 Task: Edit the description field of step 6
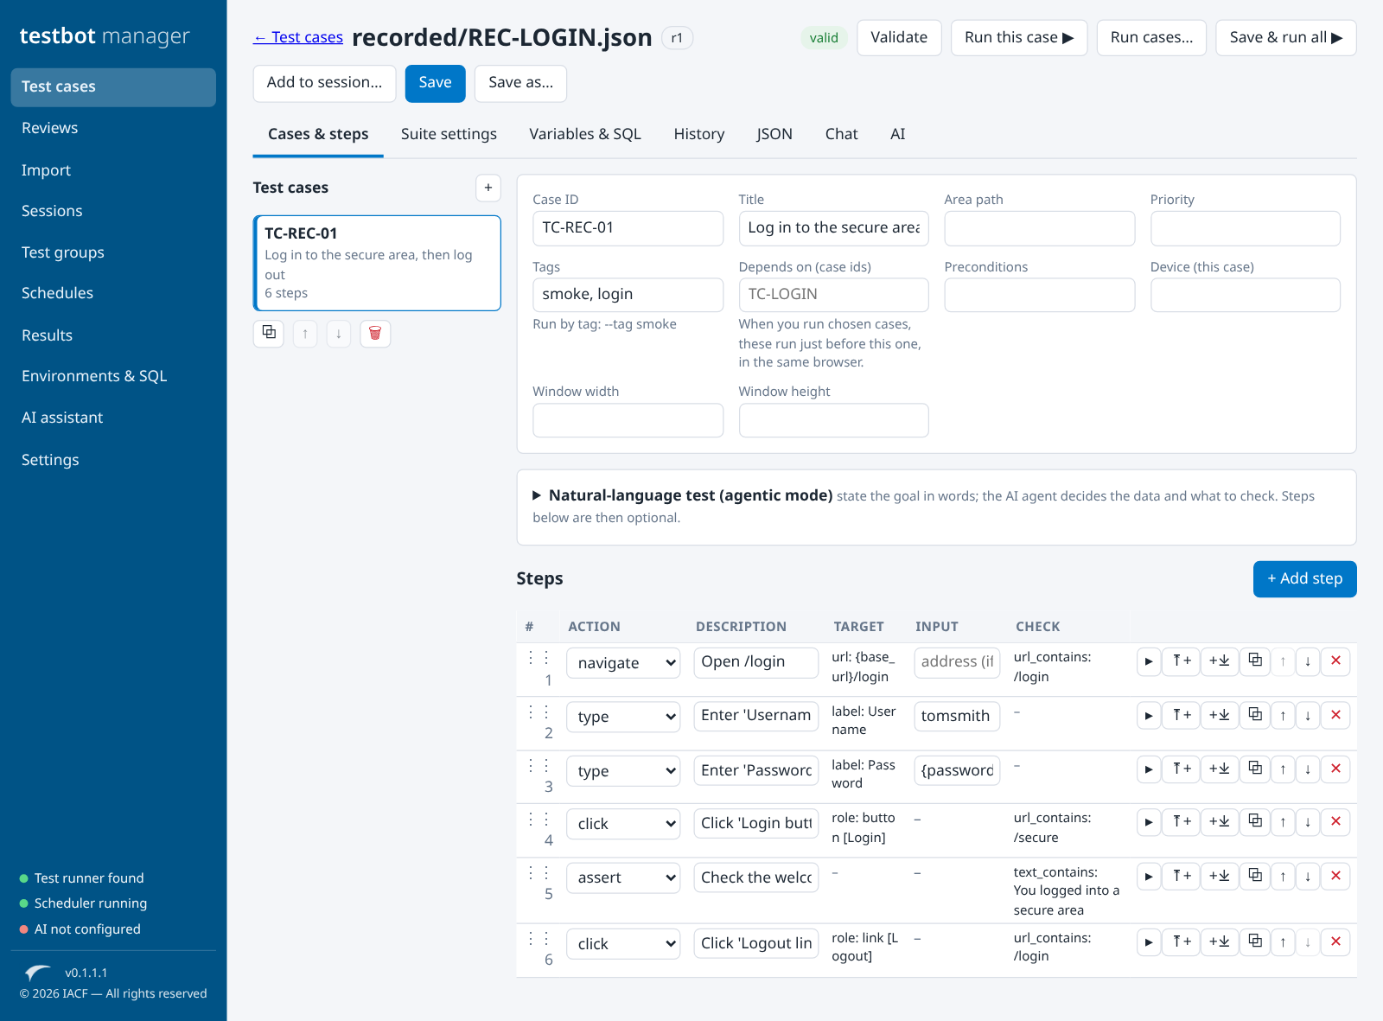point(755,943)
